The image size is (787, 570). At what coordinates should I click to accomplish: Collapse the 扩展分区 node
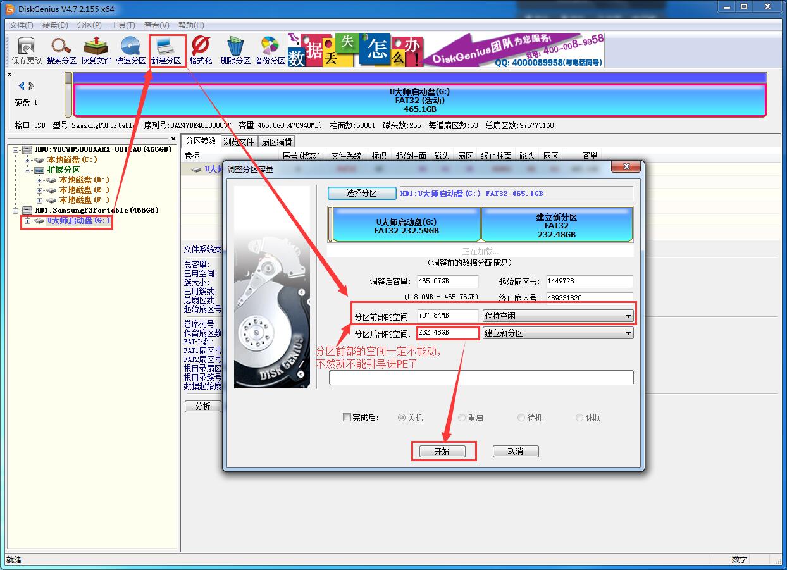coord(28,170)
